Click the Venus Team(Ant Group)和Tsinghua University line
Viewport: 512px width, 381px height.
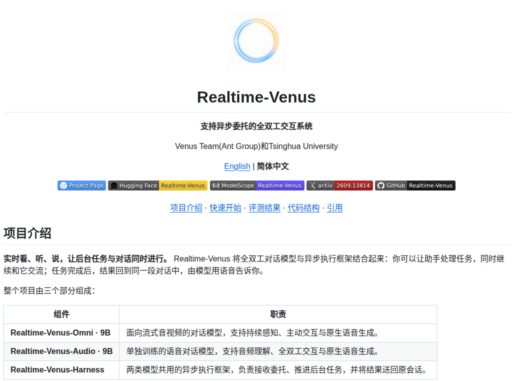tap(256, 146)
